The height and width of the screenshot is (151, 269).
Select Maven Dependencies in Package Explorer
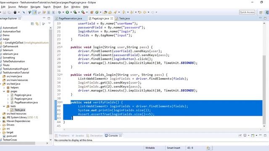pyautogui.click(x=18, y=121)
